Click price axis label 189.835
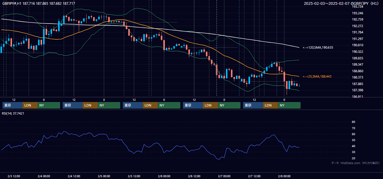The width and height of the screenshot is (383, 179). 358,58
